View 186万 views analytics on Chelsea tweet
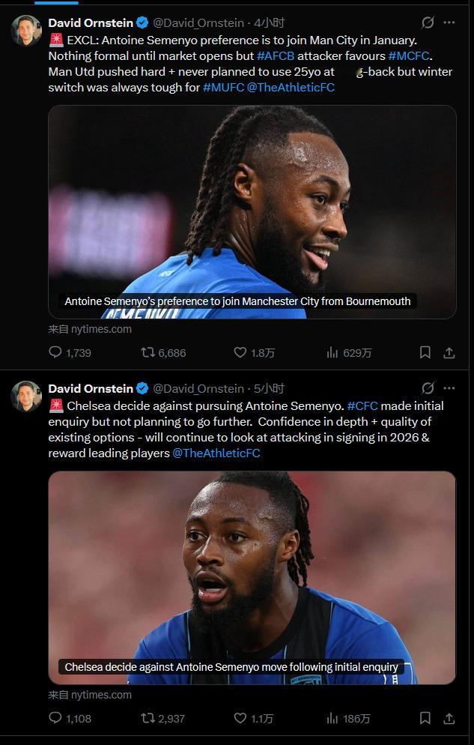 click(347, 718)
